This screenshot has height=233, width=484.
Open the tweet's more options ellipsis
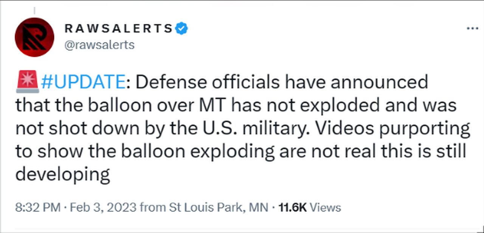coord(472,29)
